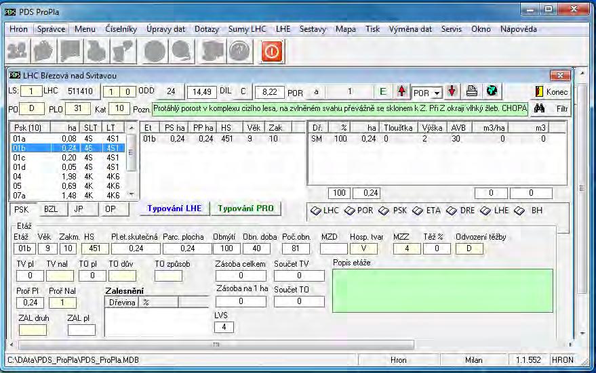Click the PDS icon of LHC Březová window

pos(14,76)
